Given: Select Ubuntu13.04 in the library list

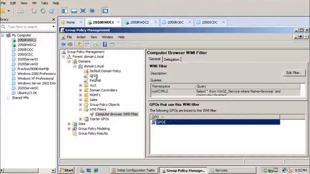Looking at the screenshot, I should [x=27, y=93].
